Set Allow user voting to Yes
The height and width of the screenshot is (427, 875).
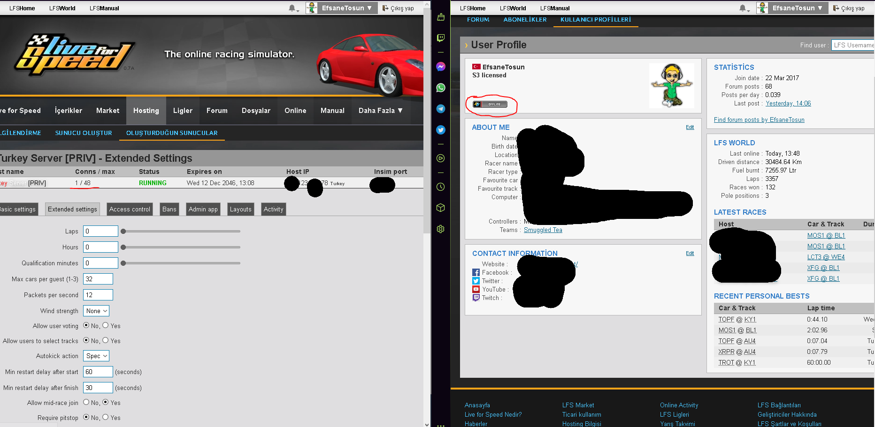coord(106,325)
